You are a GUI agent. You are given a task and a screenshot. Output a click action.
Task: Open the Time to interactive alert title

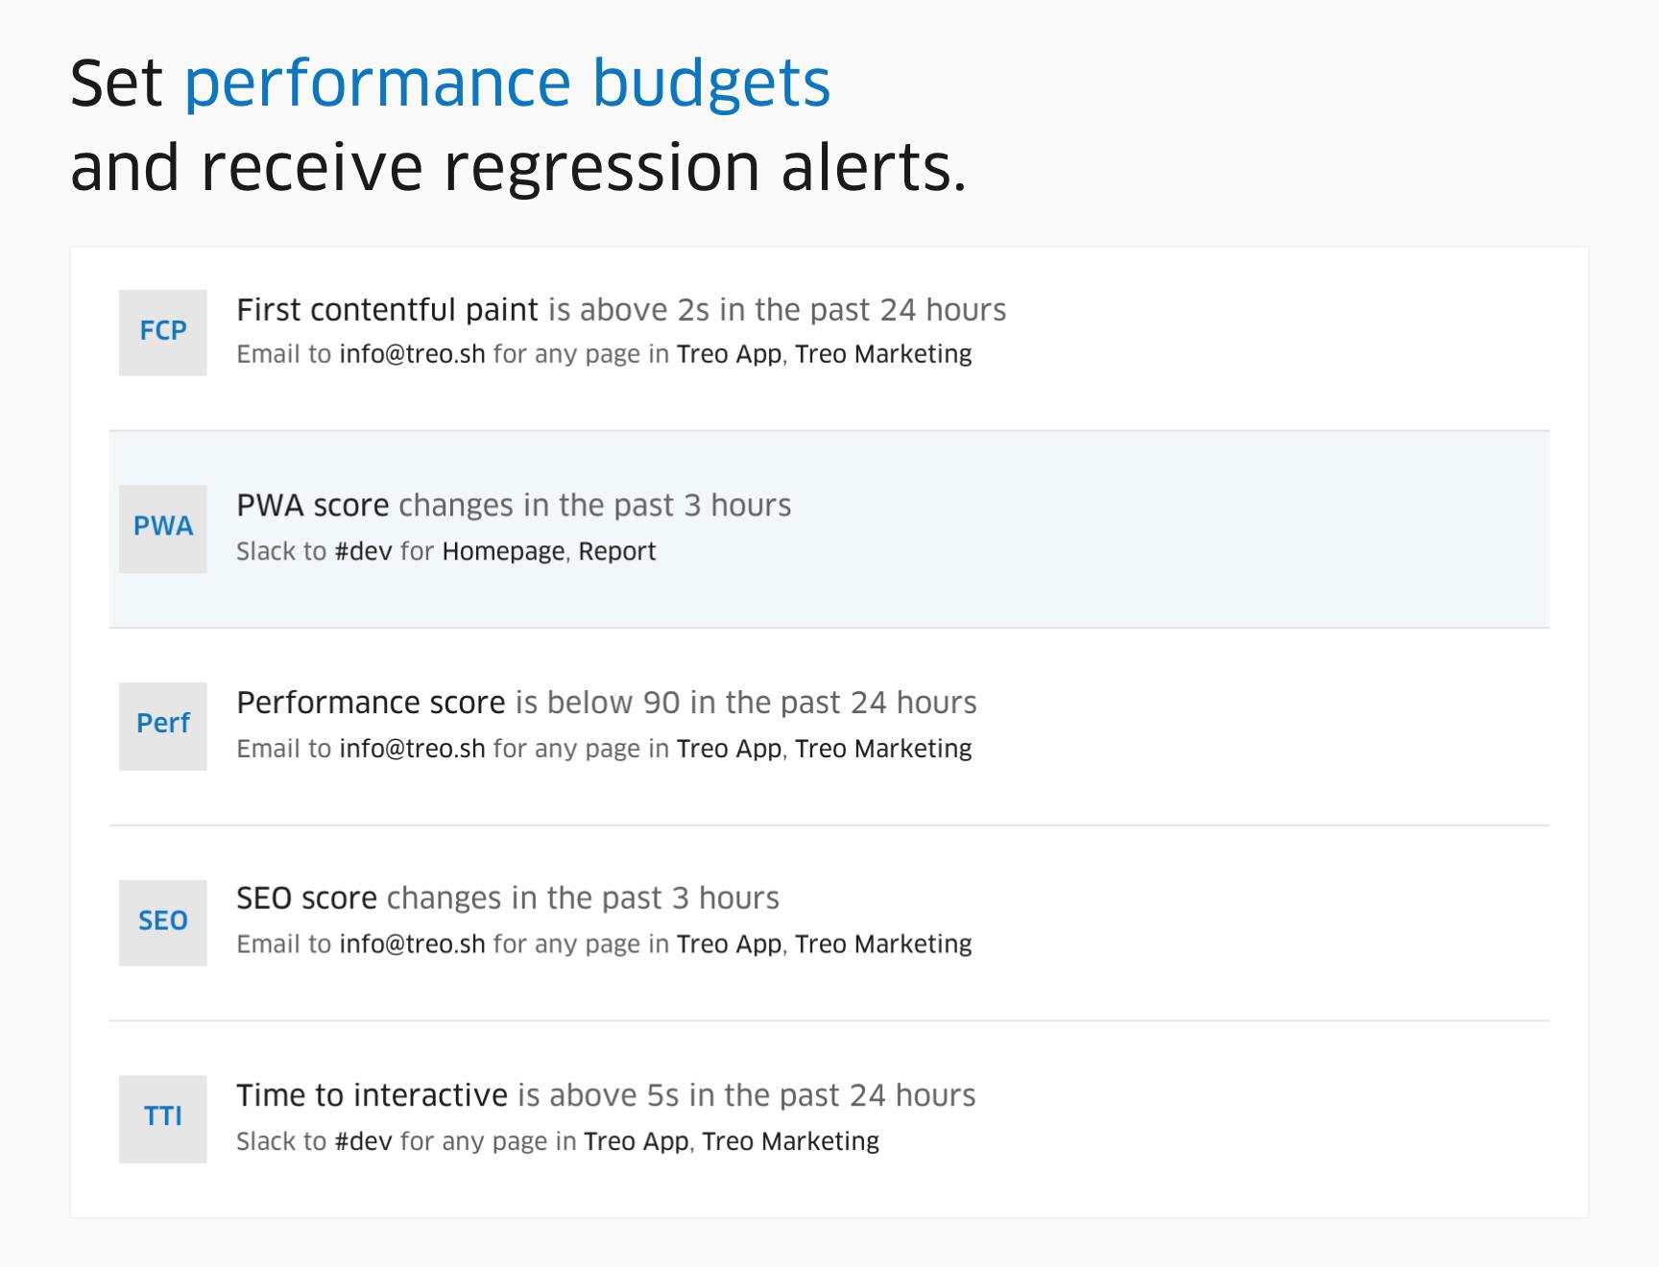(x=372, y=1095)
